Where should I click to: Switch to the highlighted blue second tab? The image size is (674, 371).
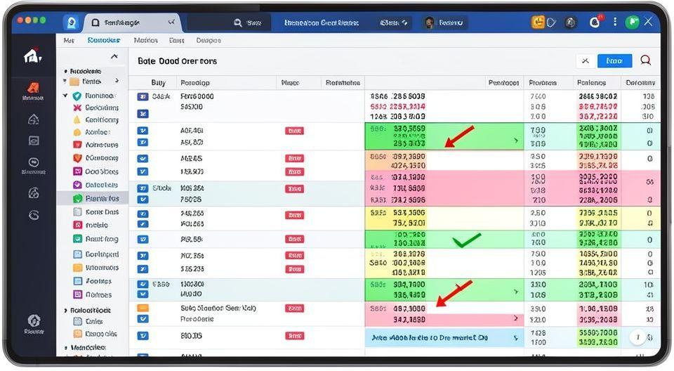[x=103, y=41]
